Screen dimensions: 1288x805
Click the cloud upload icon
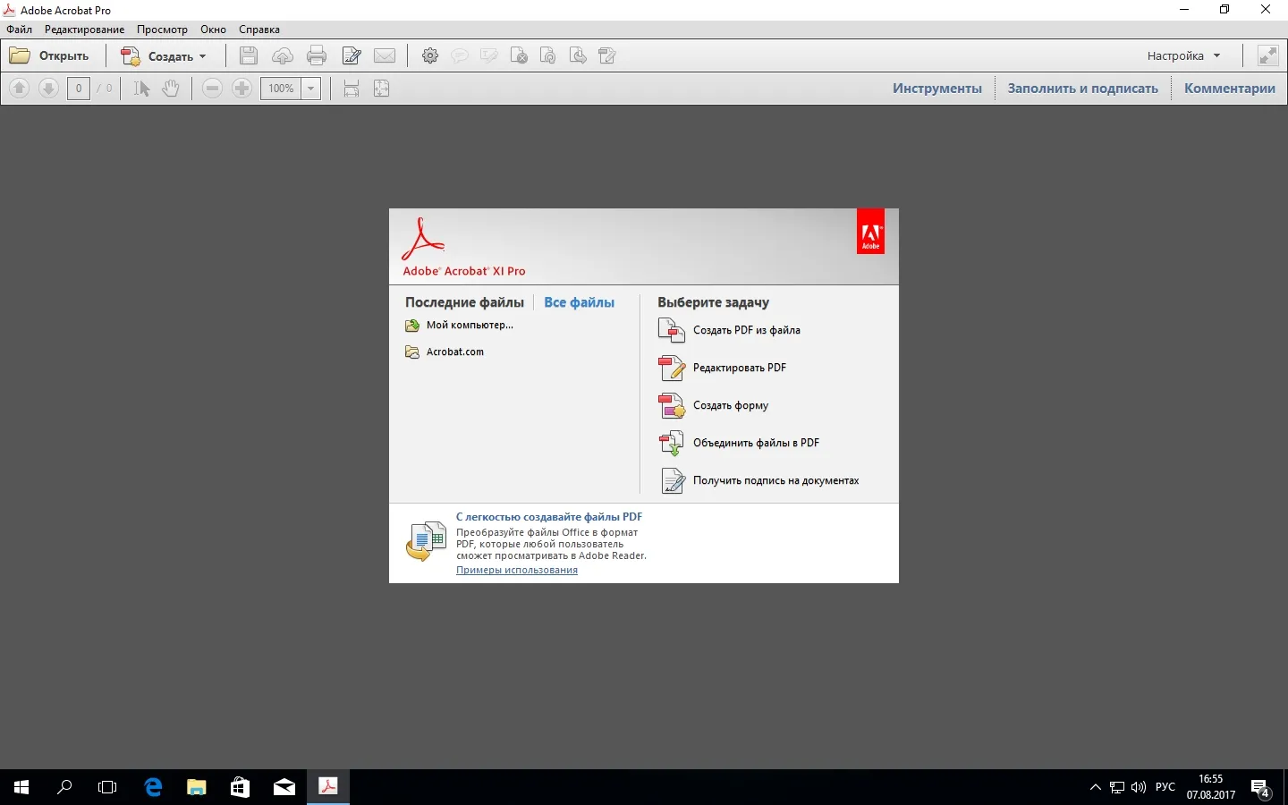283,55
